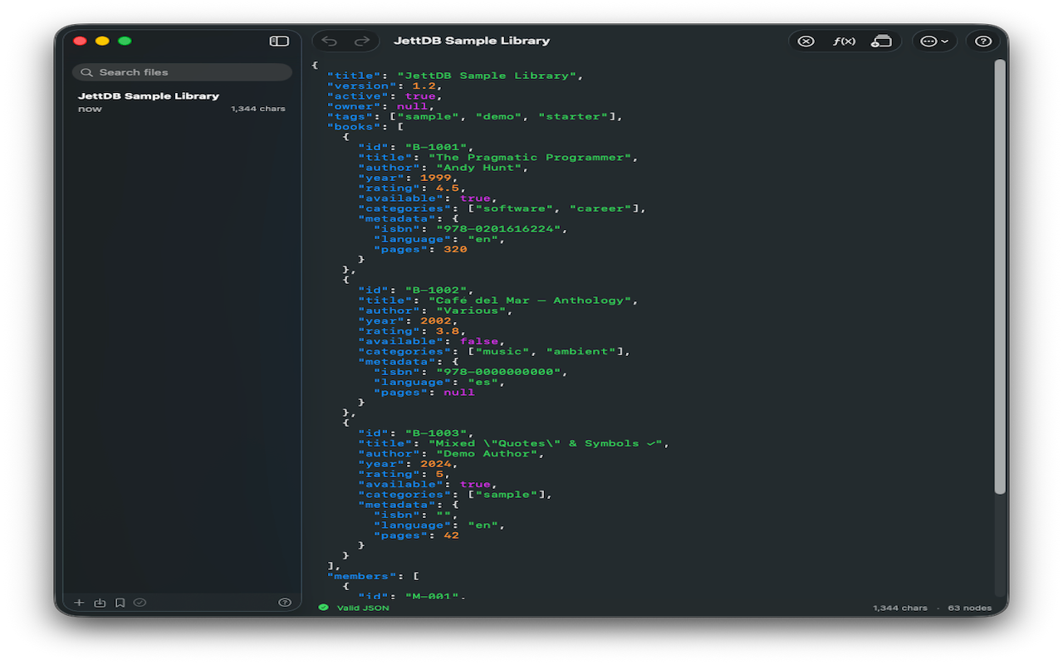Click the sidebar 1,344 chars label
This screenshot has height=664, width=1063.
point(258,109)
